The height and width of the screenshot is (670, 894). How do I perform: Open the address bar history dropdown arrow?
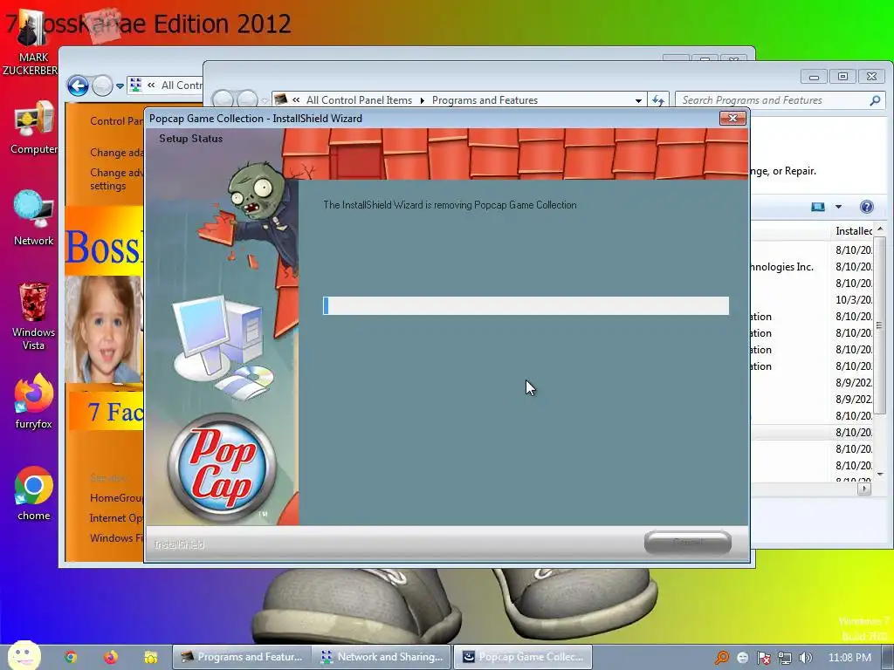click(x=638, y=101)
